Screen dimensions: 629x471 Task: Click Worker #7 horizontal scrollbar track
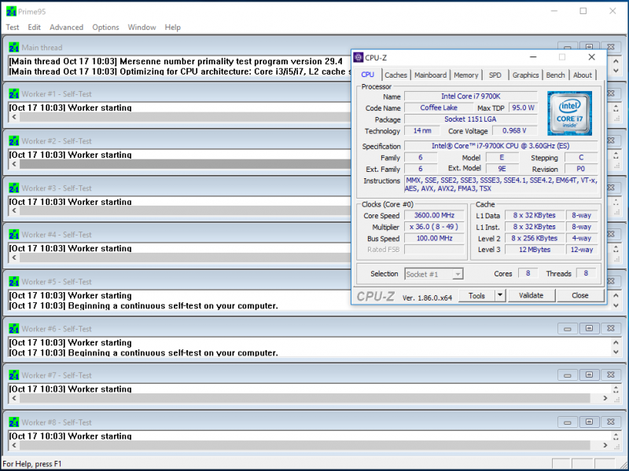coord(314,399)
